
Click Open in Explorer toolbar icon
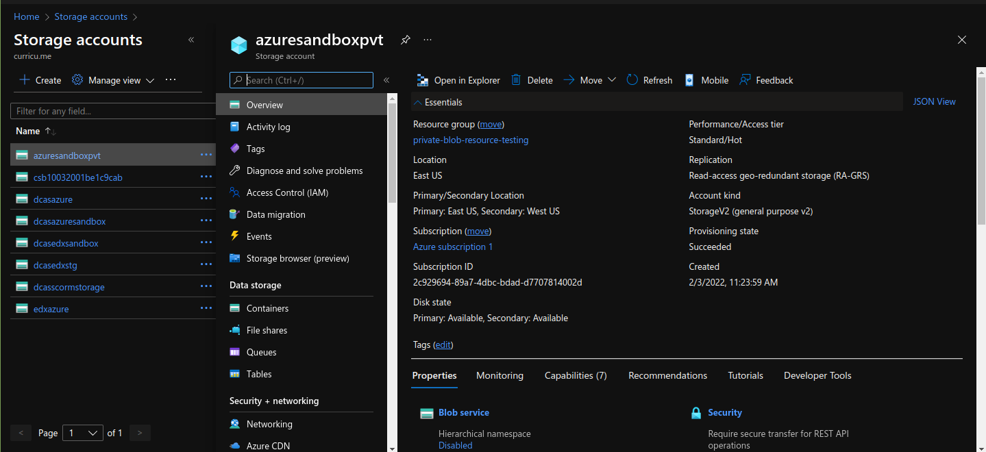click(x=423, y=80)
